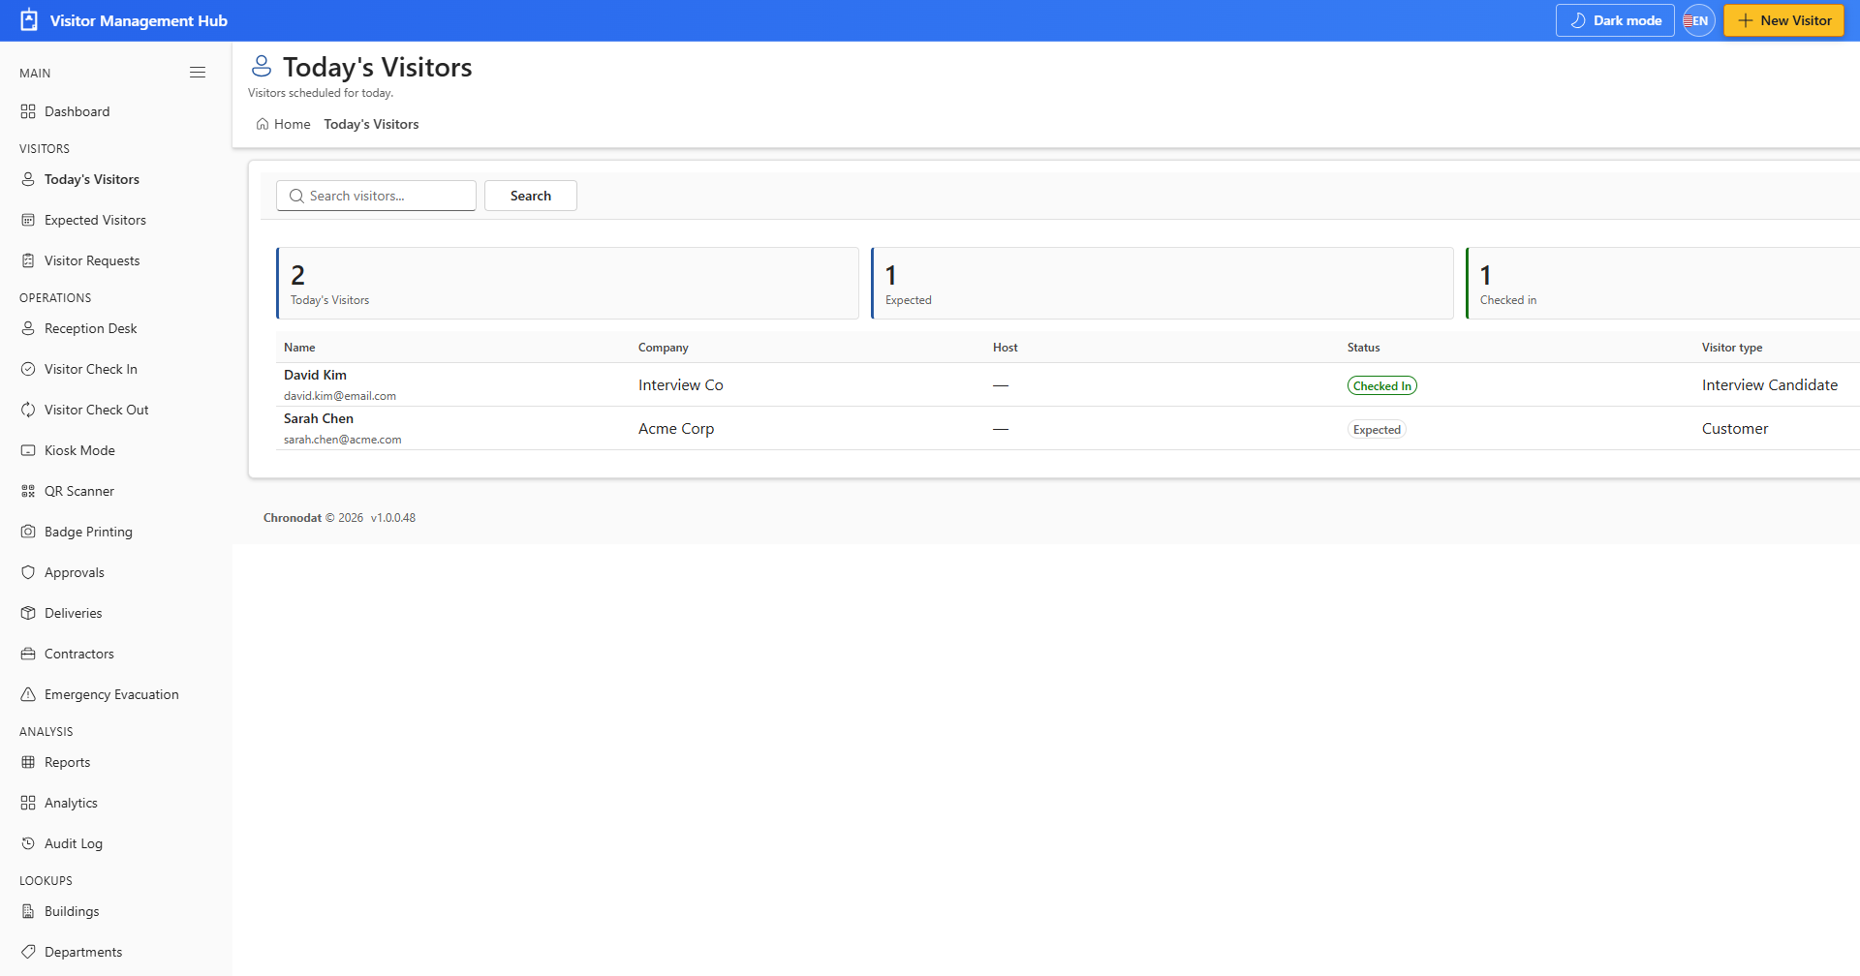
Task: Focus the Search visitors input field
Action: click(x=376, y=196)
